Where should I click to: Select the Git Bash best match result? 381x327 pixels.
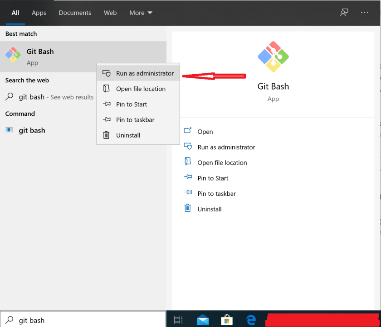[x=83, y=57]
